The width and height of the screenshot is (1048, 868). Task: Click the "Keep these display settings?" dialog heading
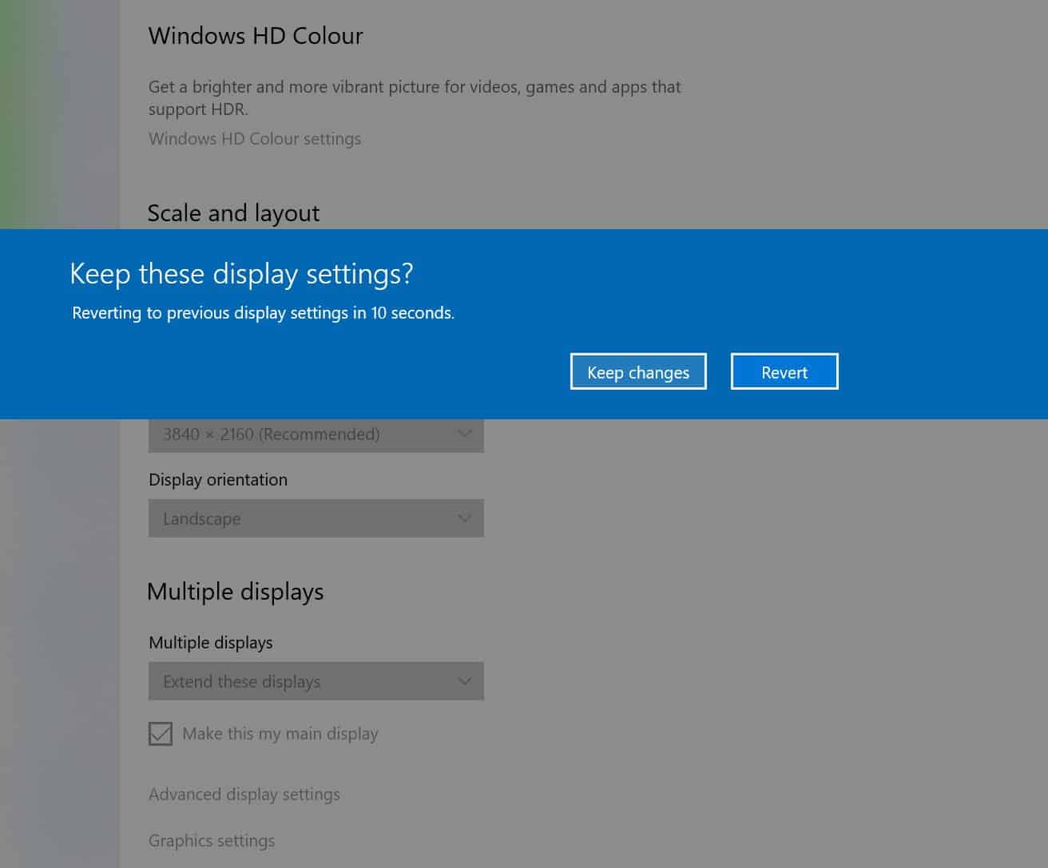click(241, 273)
